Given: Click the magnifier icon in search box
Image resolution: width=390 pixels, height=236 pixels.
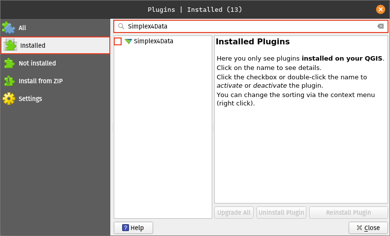Looking at the screenshot, I should click(x=121, y=26).
